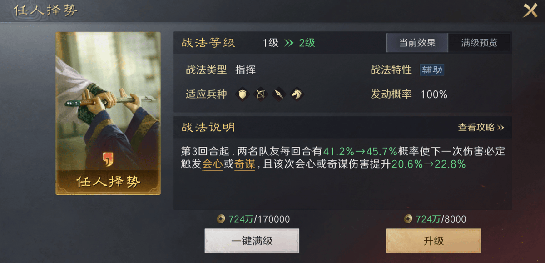Image resolution: width=545 pixels, height=263 pixels.
Task: Click the 724万/170000 coin cost text
Action: pos(259,219)
